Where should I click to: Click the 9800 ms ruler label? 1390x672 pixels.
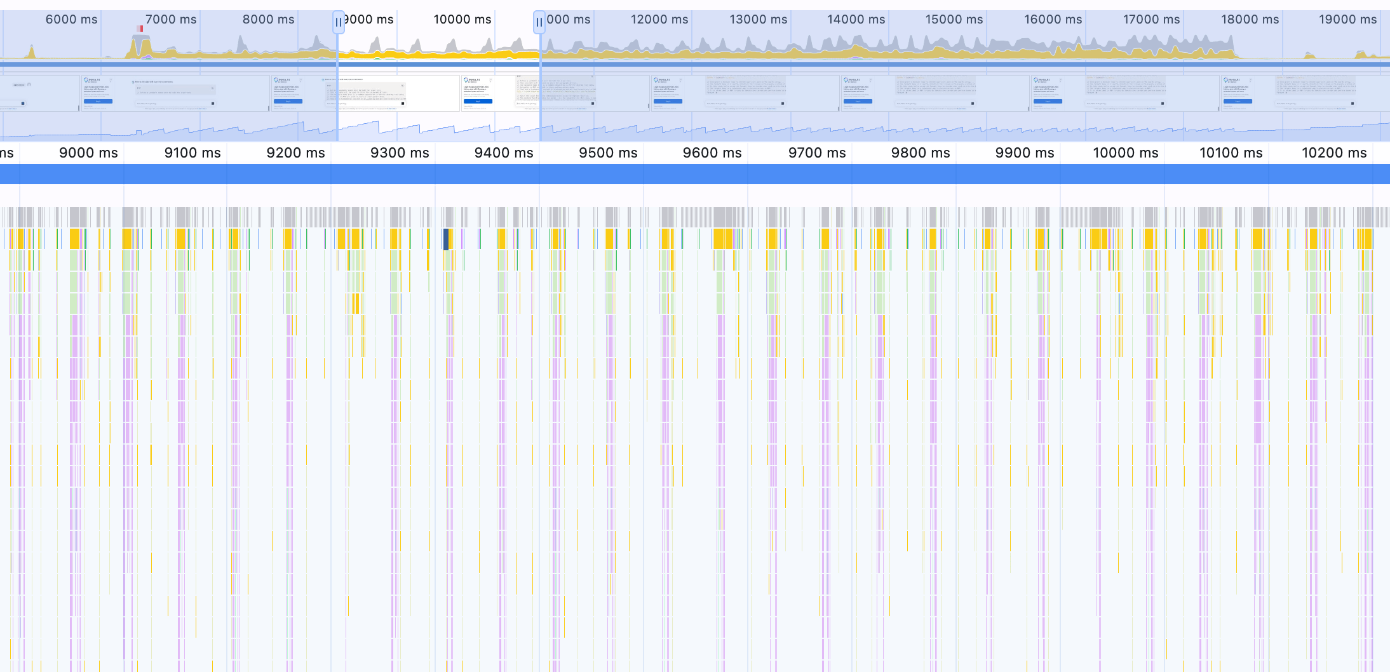coord(921,153)
